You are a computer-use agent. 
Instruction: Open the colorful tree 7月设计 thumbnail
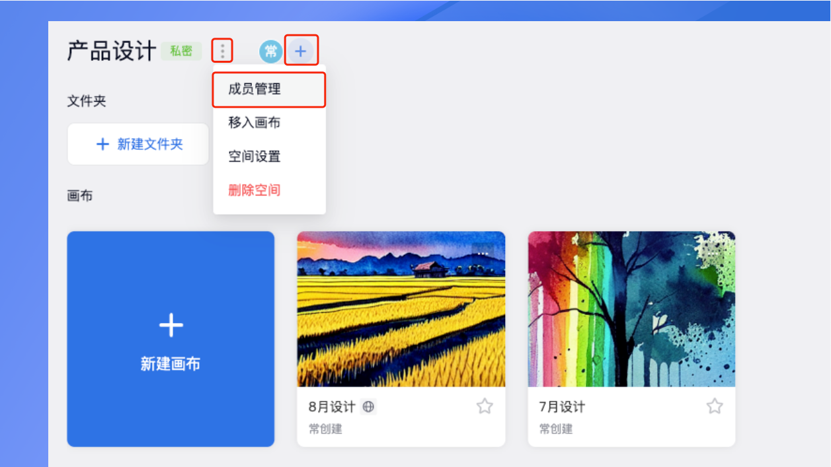[x=631, y=308]
